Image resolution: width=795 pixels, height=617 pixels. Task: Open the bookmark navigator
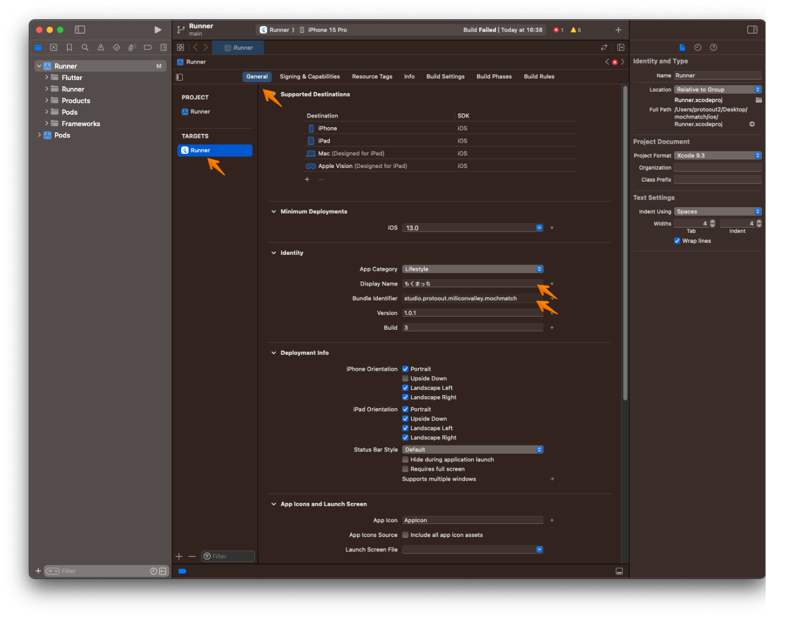(69, 48)
